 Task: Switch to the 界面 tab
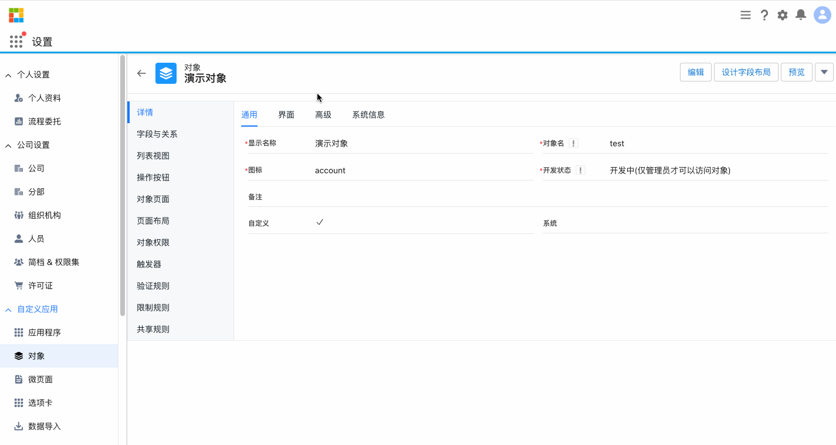[x=286, y=115]
